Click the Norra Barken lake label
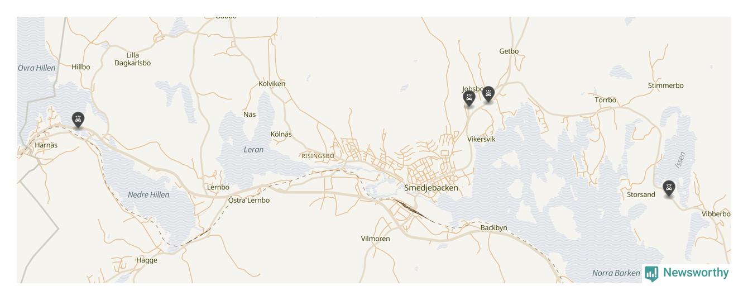Viewport: 748px width, 300px height. tap(616, 273)
